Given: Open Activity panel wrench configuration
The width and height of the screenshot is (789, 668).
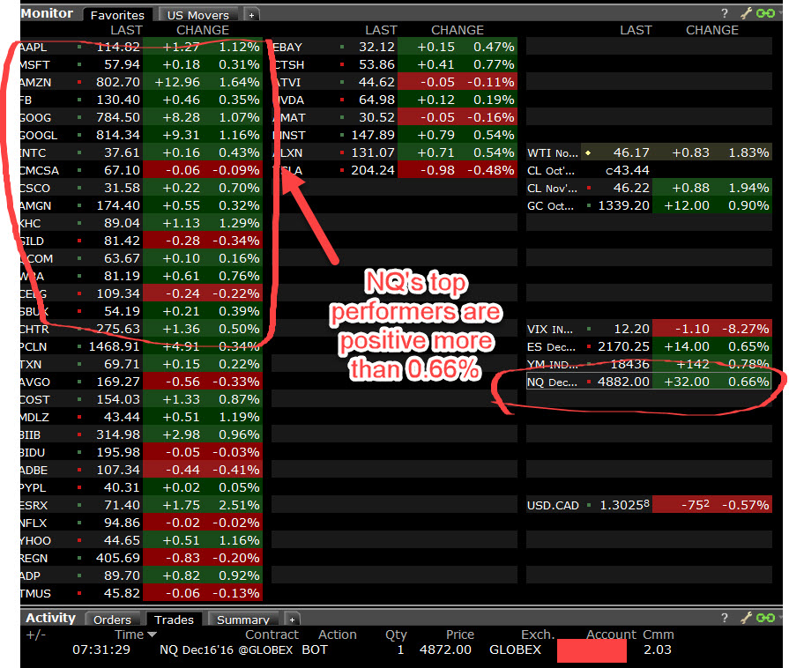Looking at the screenshot, I should (x=747, y=618).
